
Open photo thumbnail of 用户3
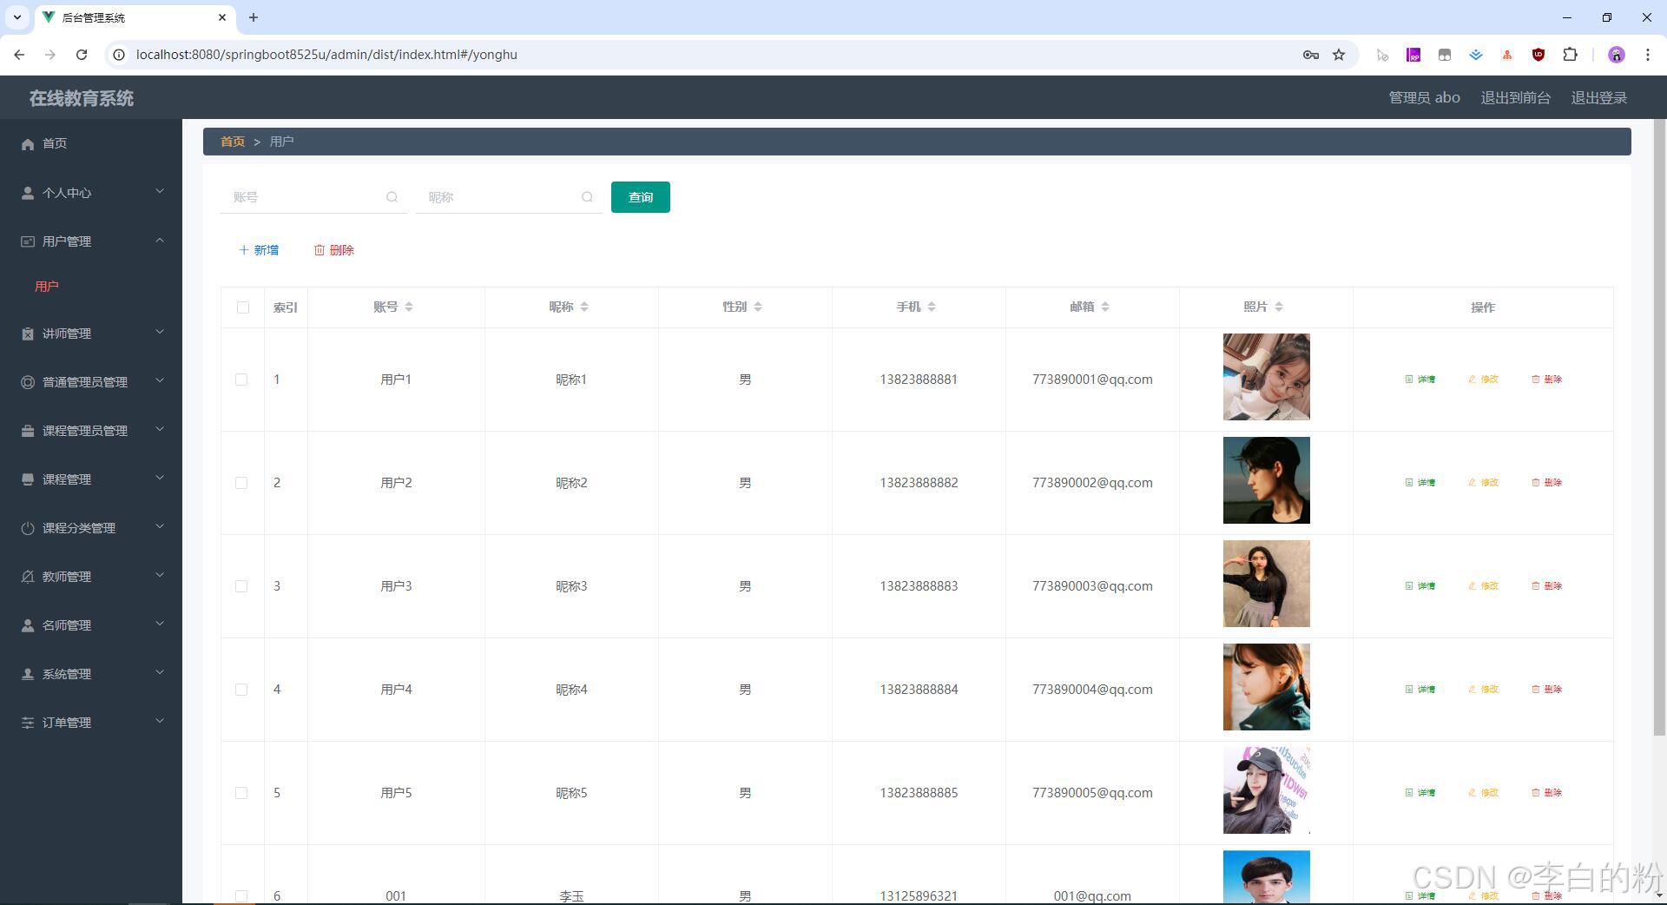coord(1267,584)
